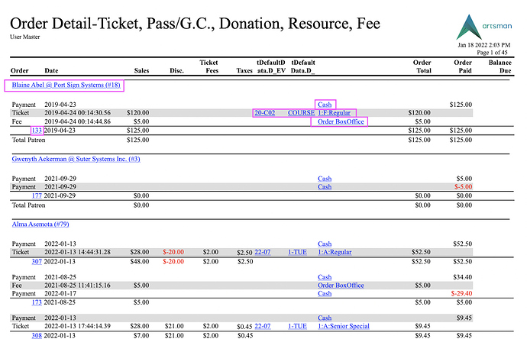
Task: Click 1:F:Regular price code link
Action: pos(334,113)
